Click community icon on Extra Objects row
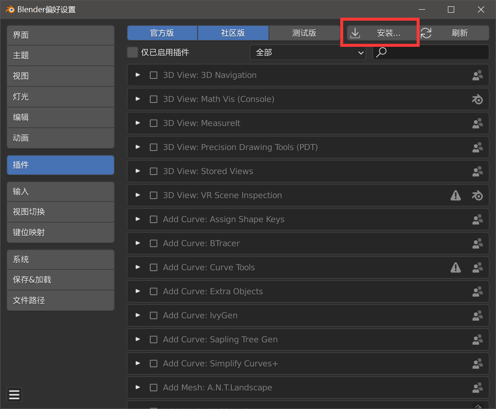The height and width of the screenshot is (409, 496). pyautogui.click(x=477, y=291)
